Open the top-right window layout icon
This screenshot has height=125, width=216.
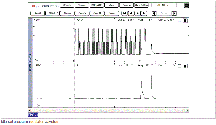[186, 6]
